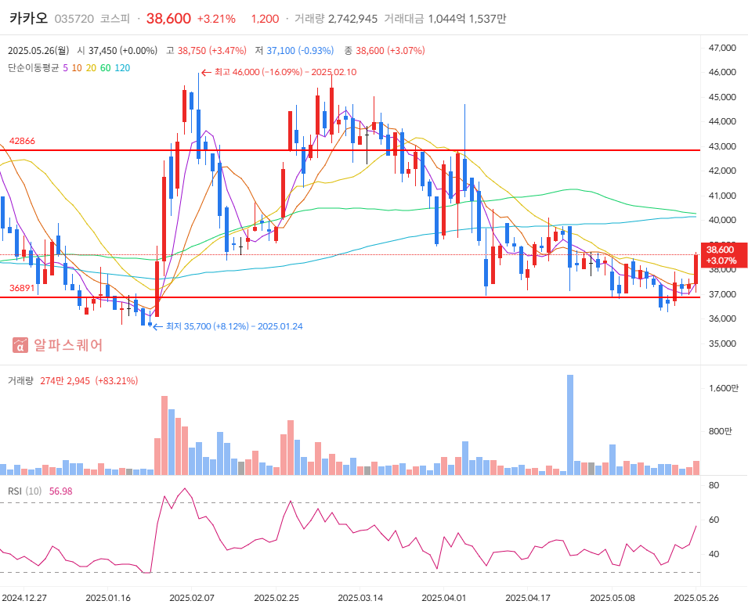
Task: Click the 2025.05.08 date axis label
Action: (x=612, y=598)
